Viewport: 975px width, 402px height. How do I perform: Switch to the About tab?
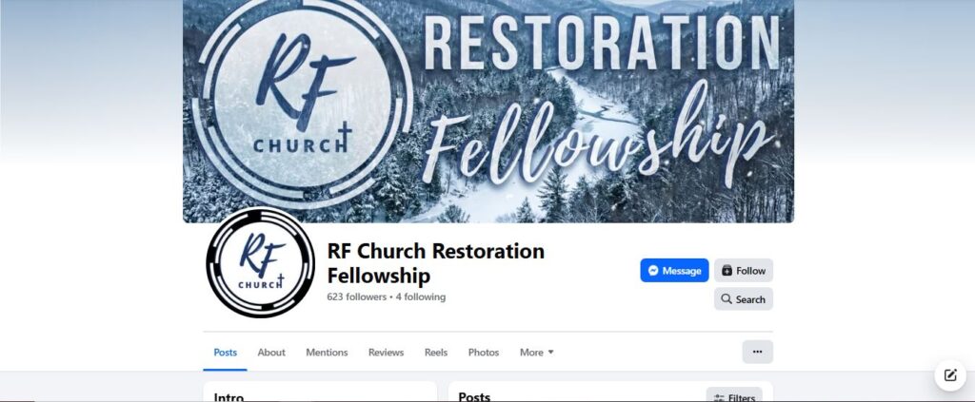tap(271, 353)
